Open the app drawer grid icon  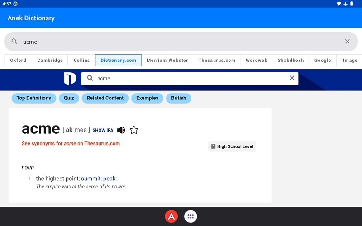click(x=191, y=217)
